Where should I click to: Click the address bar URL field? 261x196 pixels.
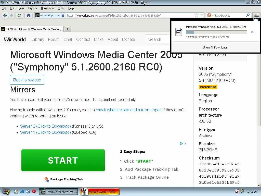(130, 16)
